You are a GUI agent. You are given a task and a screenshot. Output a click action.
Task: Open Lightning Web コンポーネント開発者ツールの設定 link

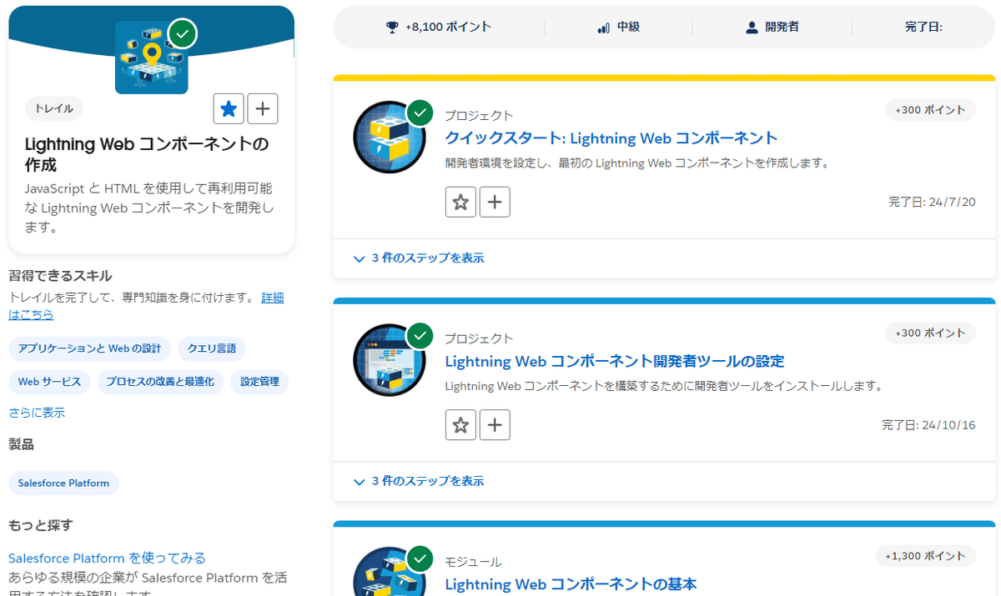point(615,362)
